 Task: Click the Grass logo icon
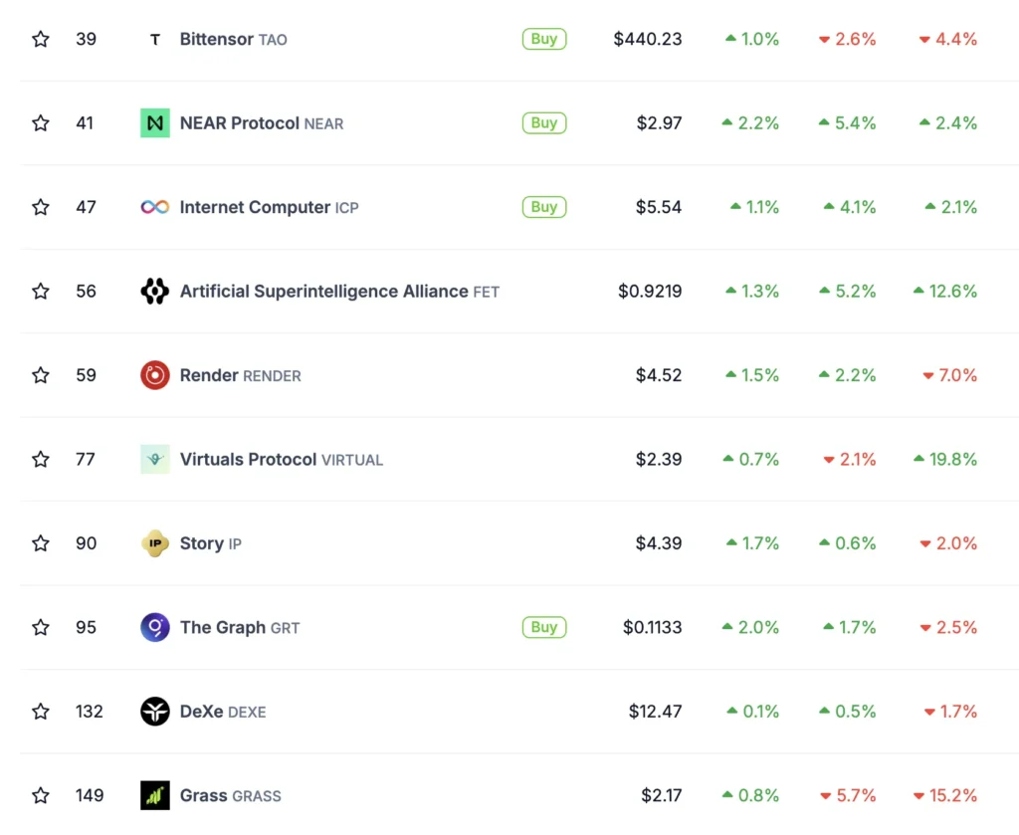tap(154, 795)
